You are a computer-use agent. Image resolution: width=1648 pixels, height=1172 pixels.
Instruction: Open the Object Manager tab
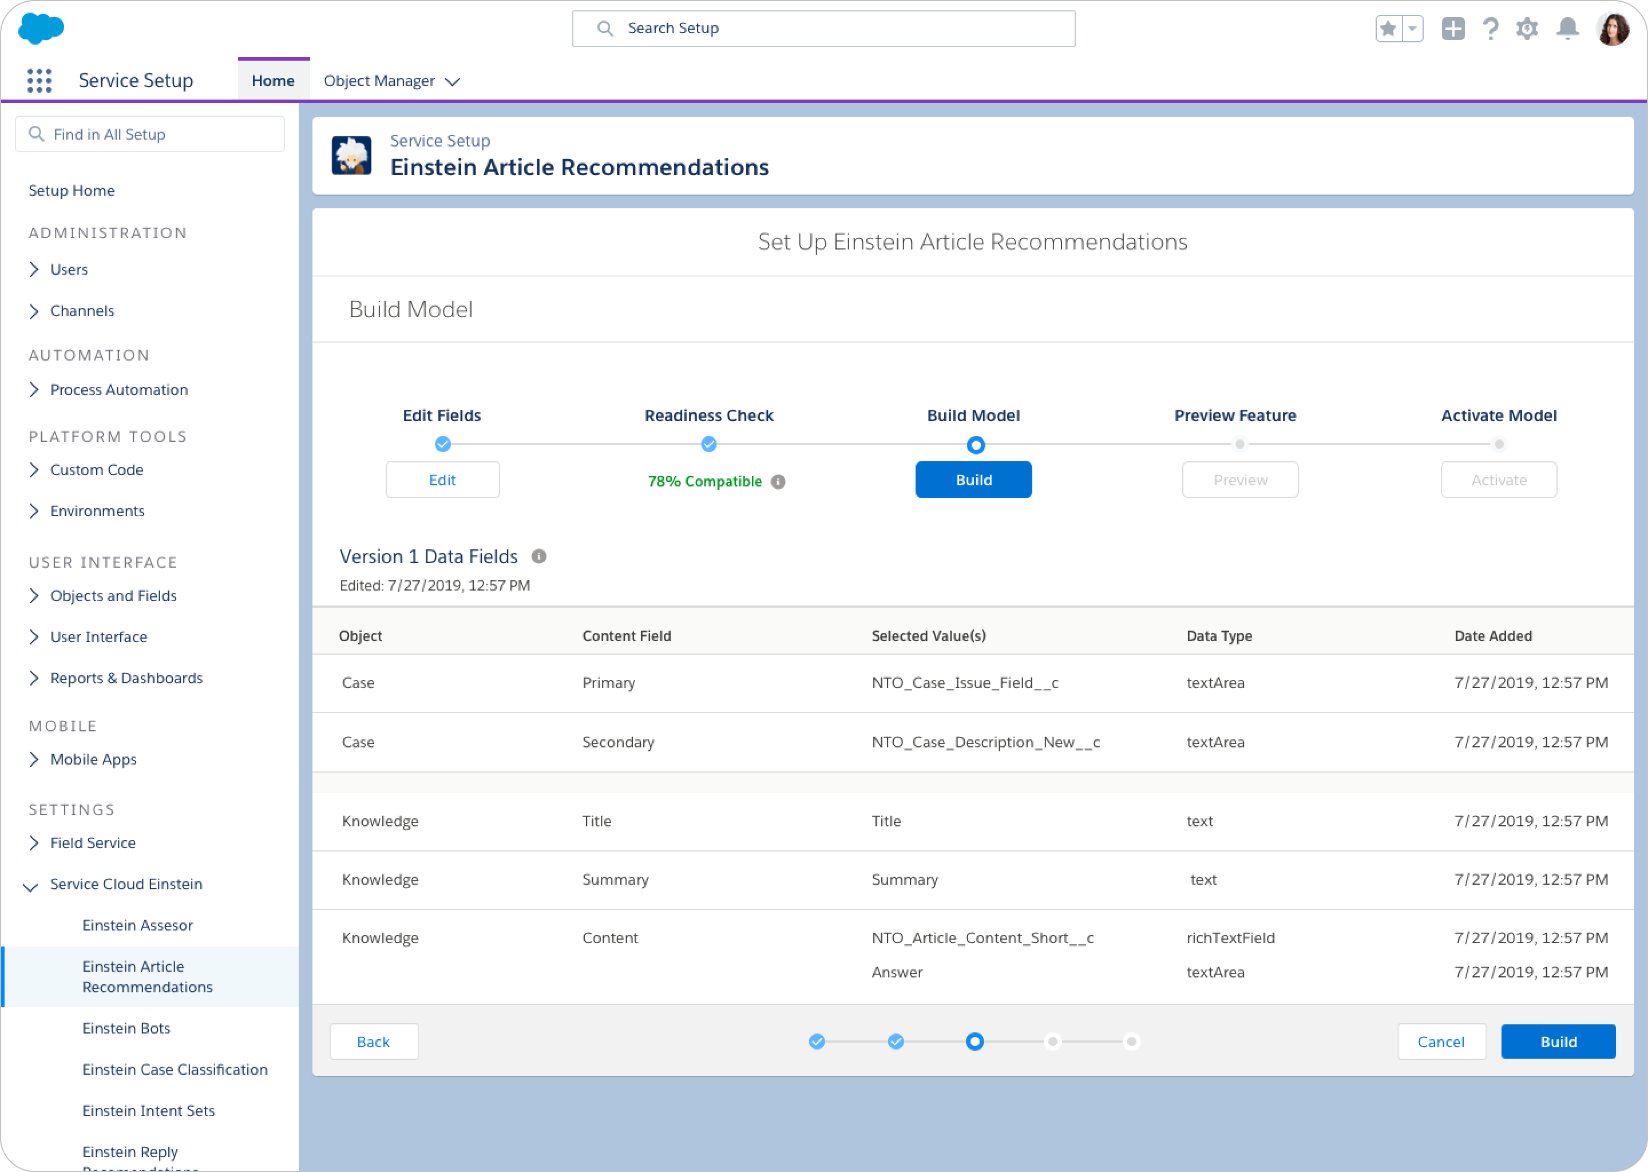(x=379, y=81)
